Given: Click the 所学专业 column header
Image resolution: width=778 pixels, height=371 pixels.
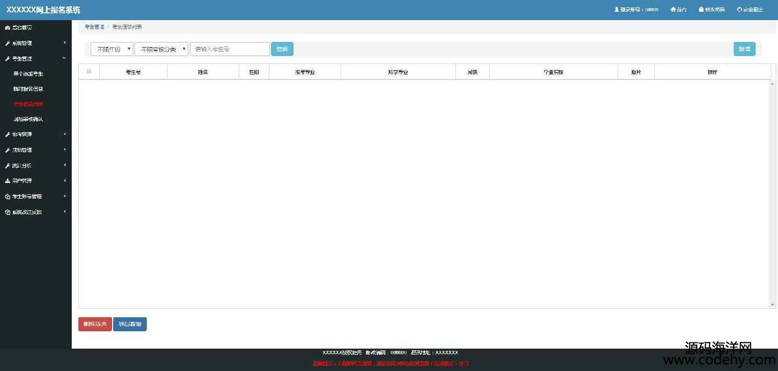Looking at the screenshot, I should click(x=398, y=72).
